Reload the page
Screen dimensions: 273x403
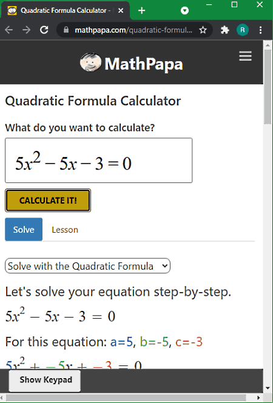44,30
